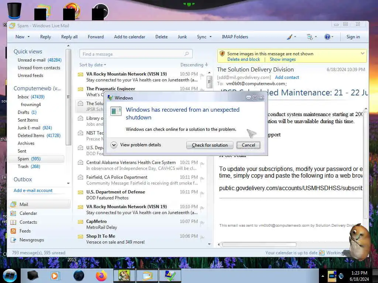Screen dimensions: 378x283
Task: Click Add to calendar
Action: pyautogui.click(x=130, y=37)
